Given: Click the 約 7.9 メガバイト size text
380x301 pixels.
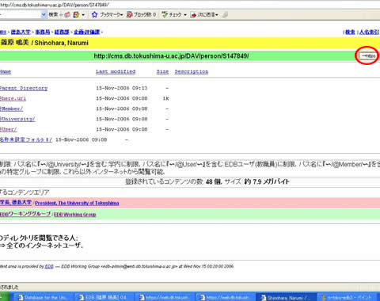Looking at the screenshot, I should (x=267, y=181).
